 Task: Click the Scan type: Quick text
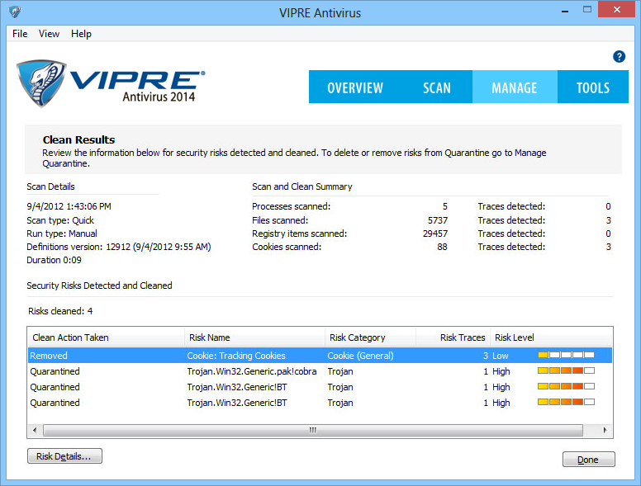[x=60, y=220]
